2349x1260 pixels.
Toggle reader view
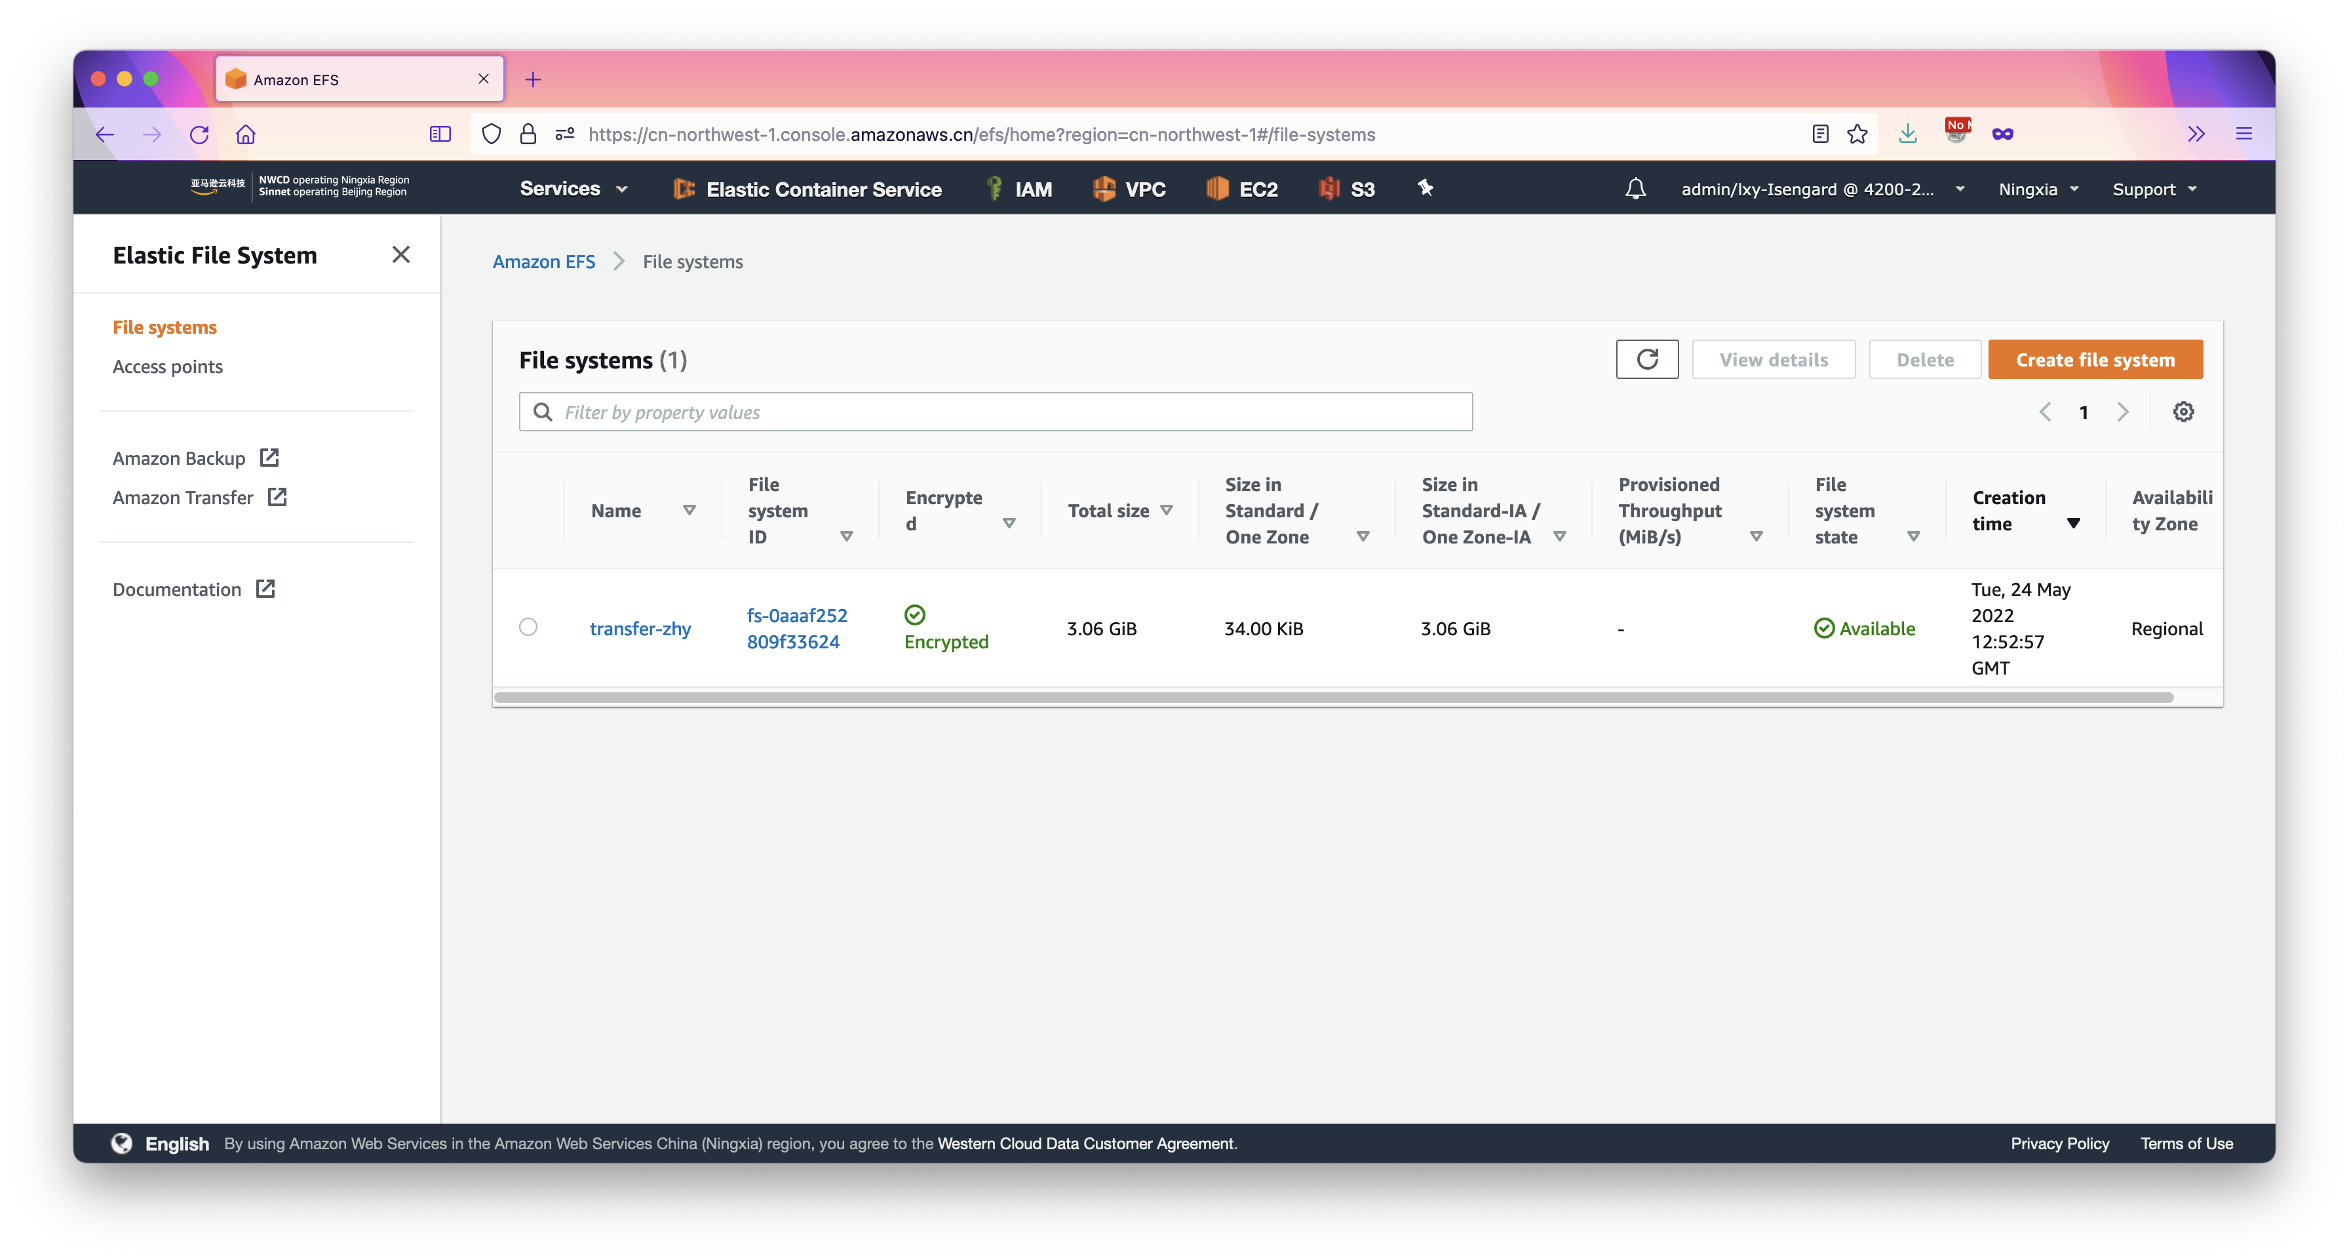1820,134
